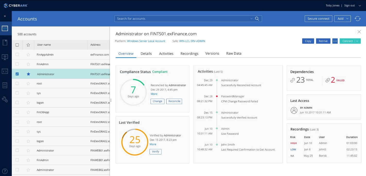The height and width of the screenshot is (176, 366).
Task: Click the Retrive button
Action: [323, 41]
